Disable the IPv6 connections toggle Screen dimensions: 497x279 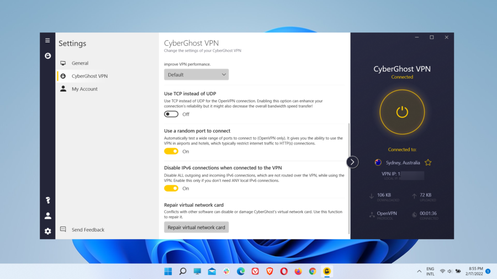pyautogui.click(x=171, y=188)
